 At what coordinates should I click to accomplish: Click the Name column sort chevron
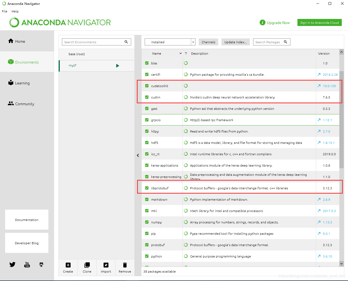(181, 53)
